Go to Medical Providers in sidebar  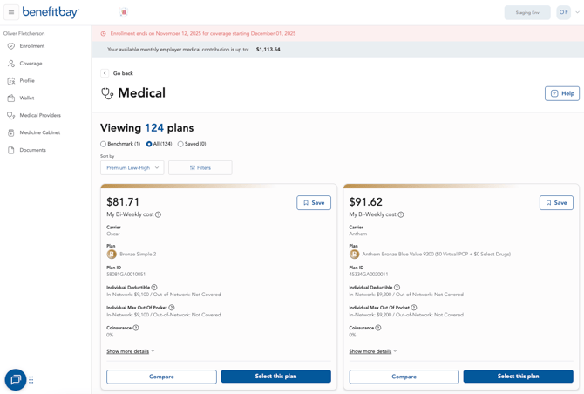pos(40,115)
